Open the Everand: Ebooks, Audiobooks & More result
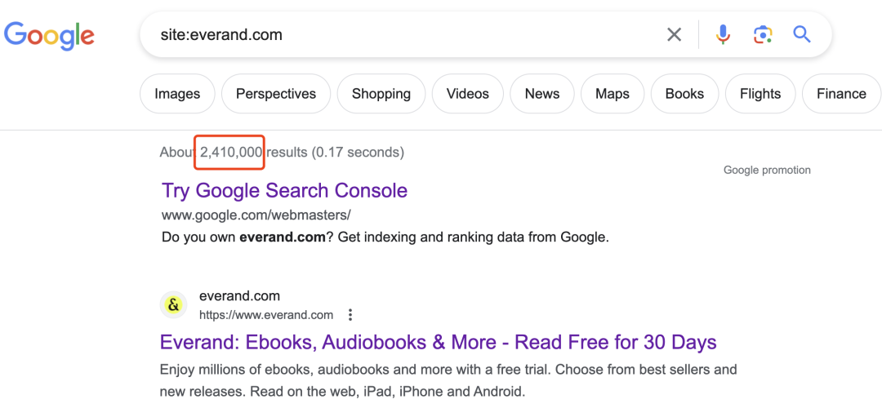The width and height of the screenshot is (882, 417). 439,342
